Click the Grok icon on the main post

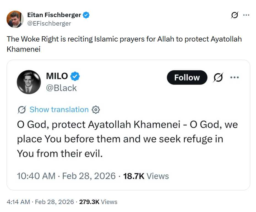235,15
